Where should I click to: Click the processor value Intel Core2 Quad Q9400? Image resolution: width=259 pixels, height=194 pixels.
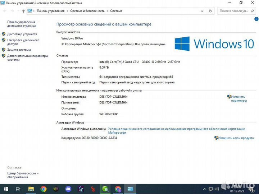pyautogui.click(x=140, y=62)
